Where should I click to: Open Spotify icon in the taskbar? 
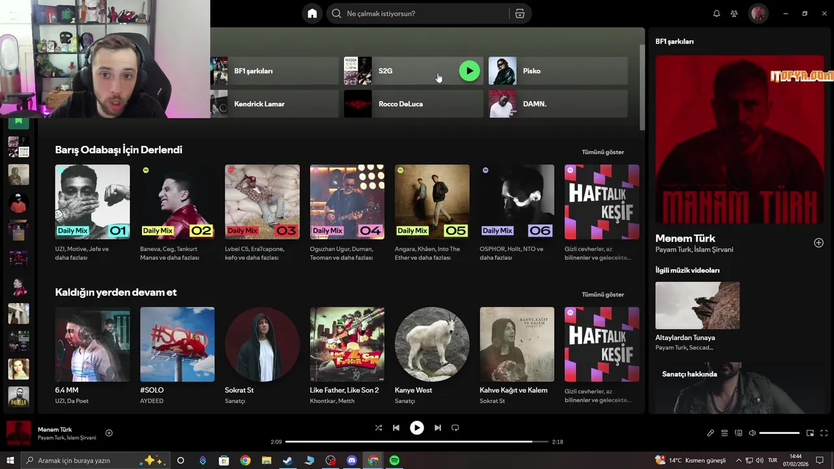click(394, 461)
